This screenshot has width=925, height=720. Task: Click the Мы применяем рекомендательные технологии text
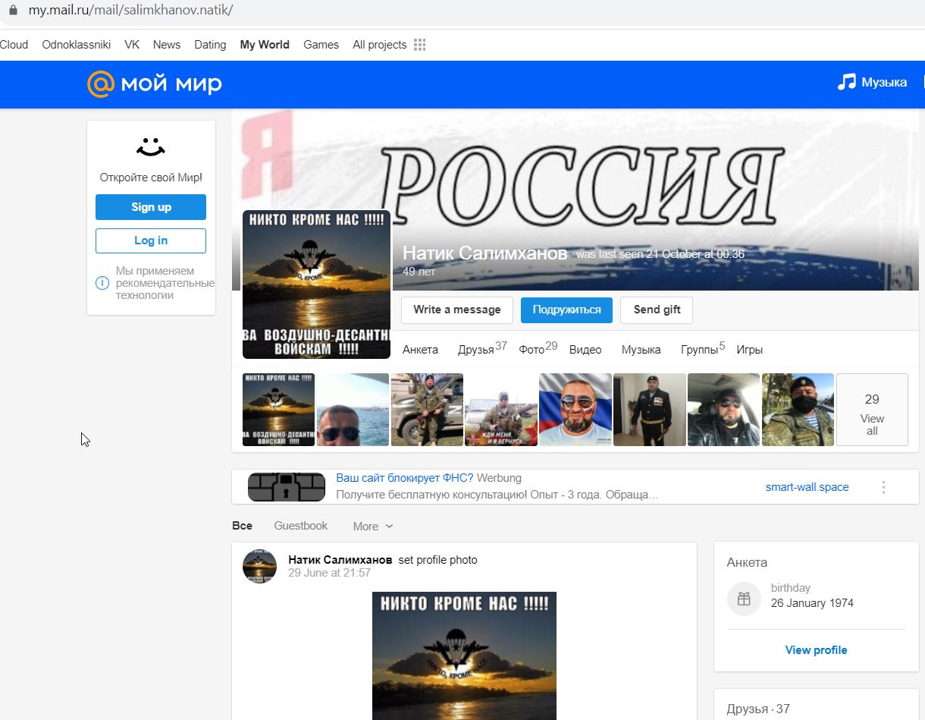165,283
